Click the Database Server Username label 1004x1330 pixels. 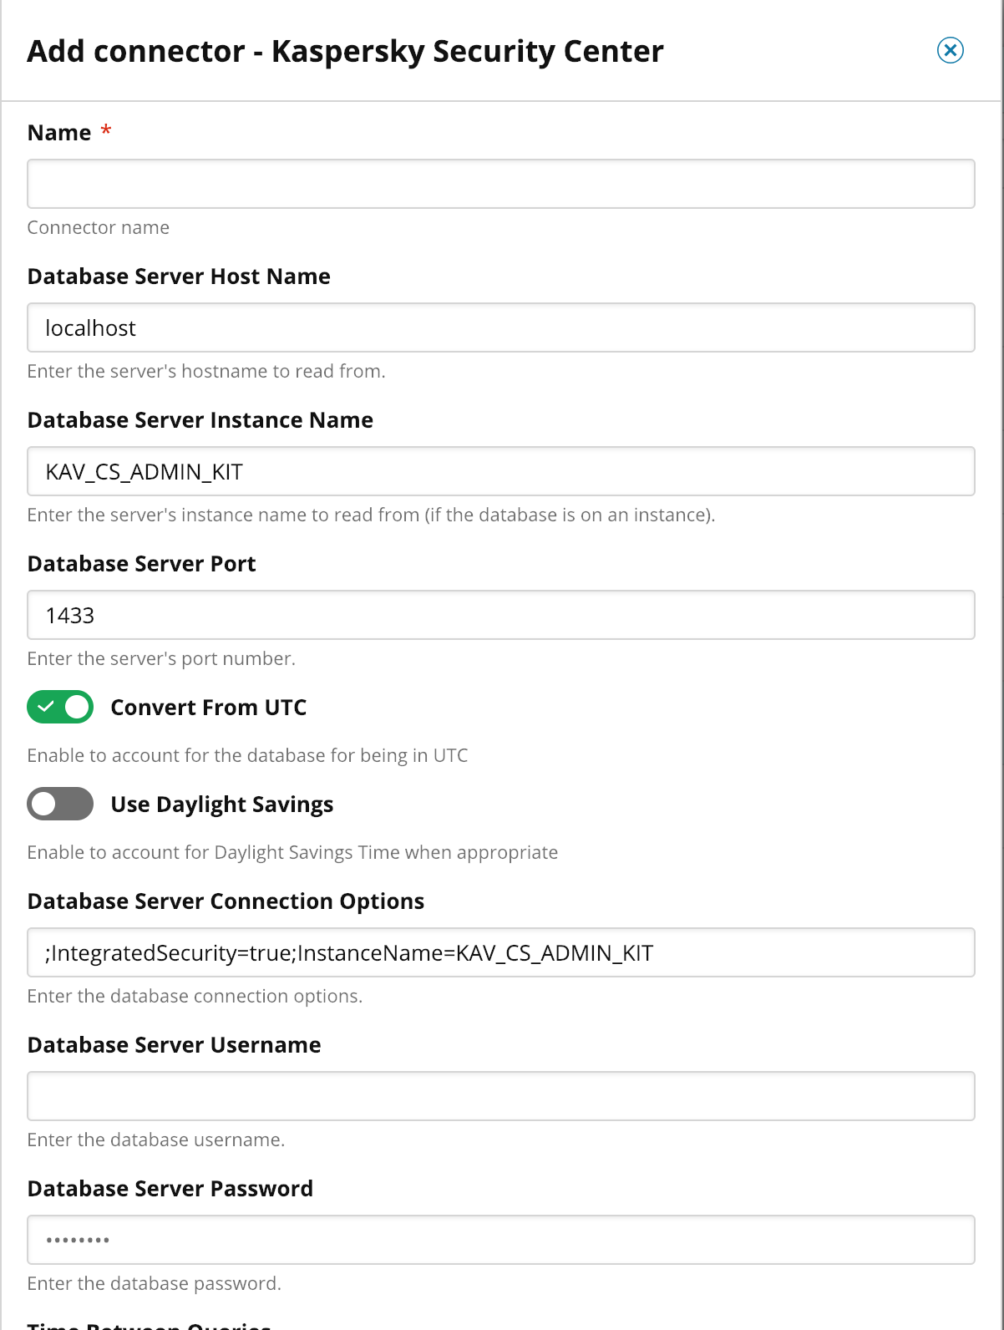coord(175,1045)
